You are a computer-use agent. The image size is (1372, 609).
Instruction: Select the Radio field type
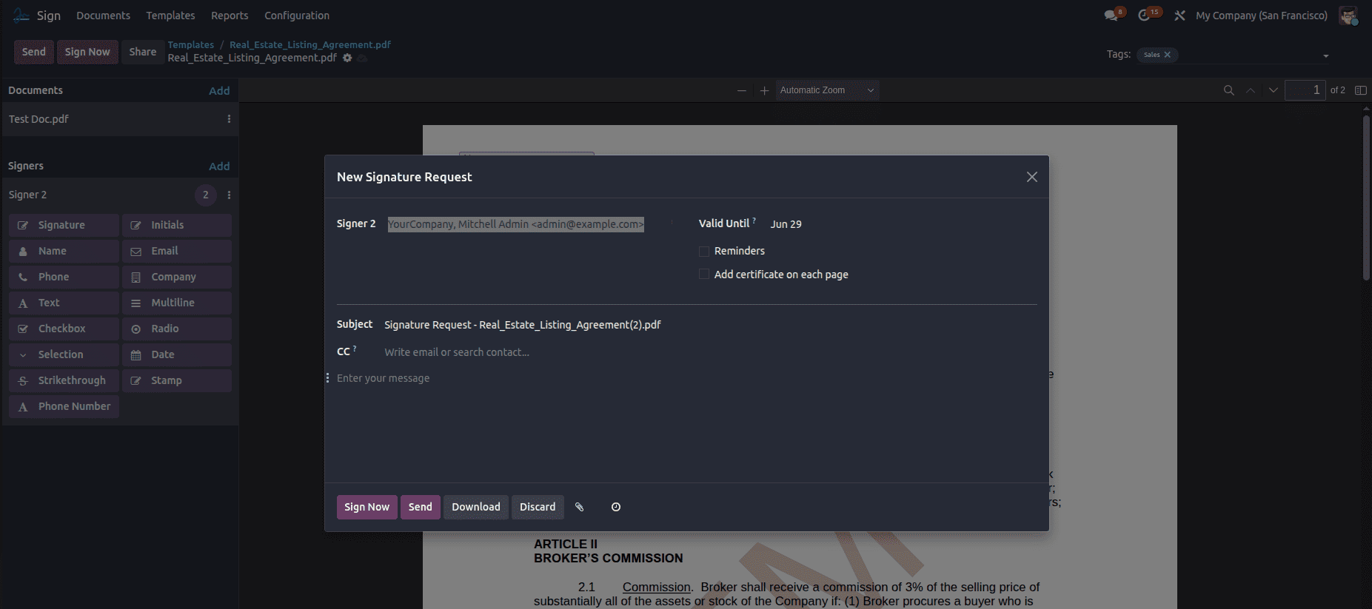177,329
